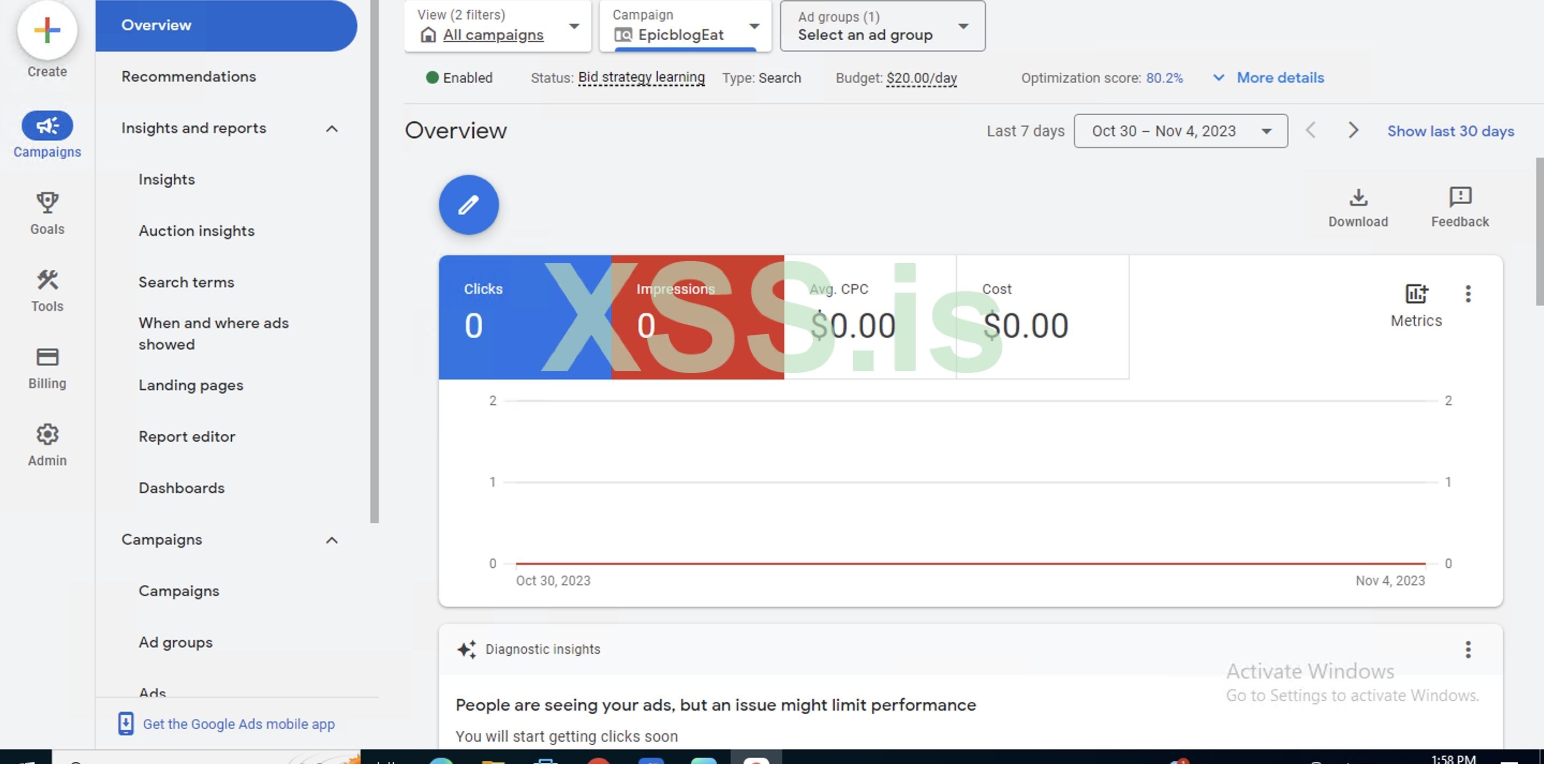Open the Metrics chart selector

click(1416, 305)
